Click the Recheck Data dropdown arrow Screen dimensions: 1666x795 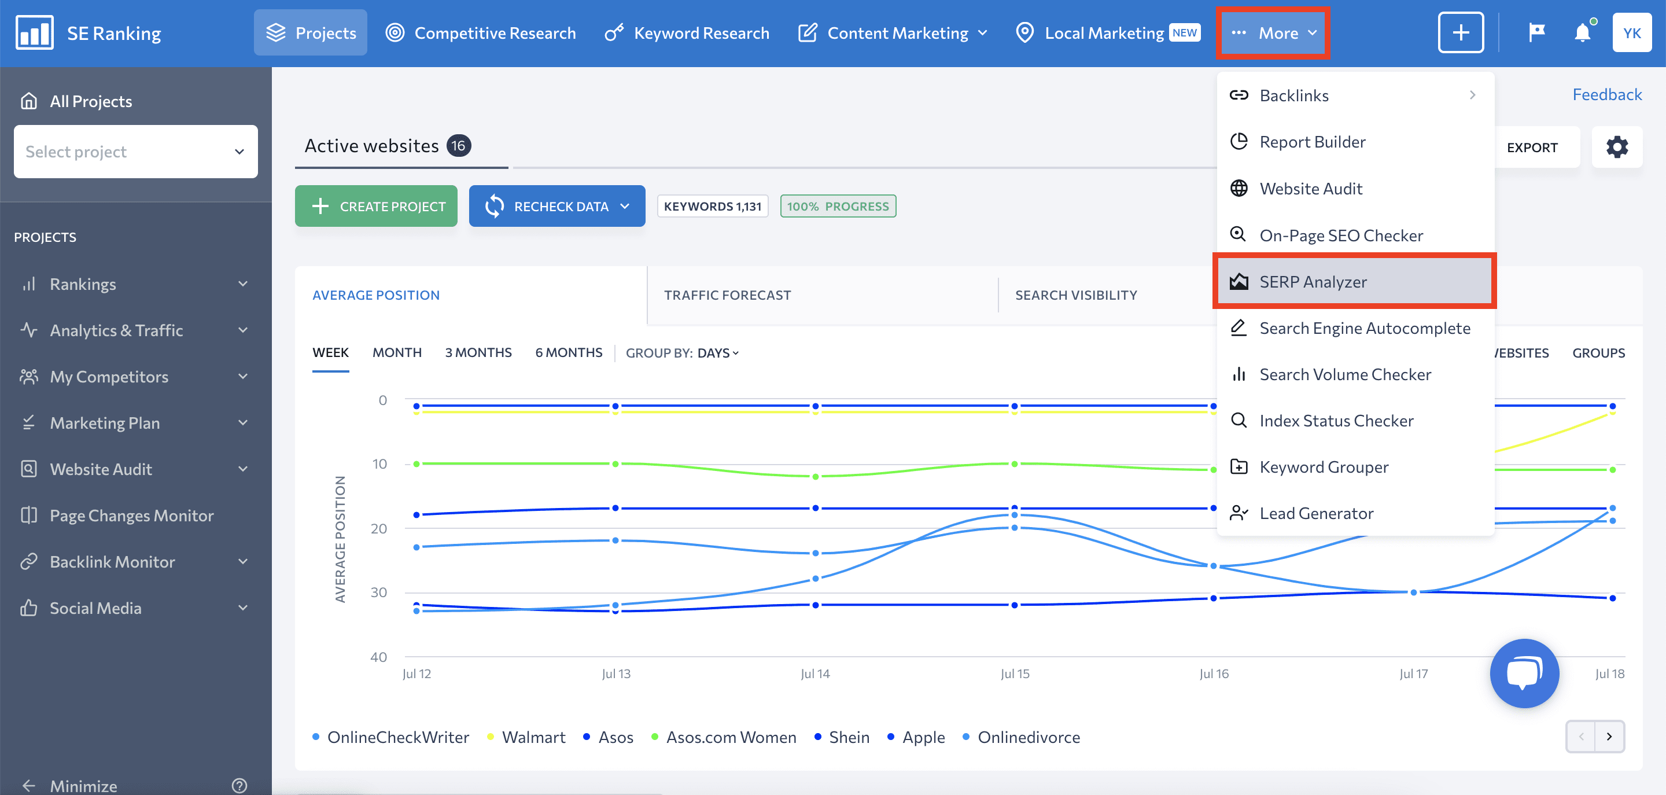click(628, 205)
